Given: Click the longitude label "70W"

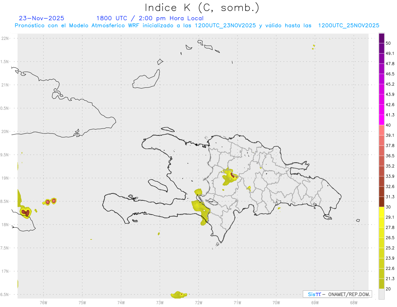Looking at the screenshot, I should coord(276,302).
